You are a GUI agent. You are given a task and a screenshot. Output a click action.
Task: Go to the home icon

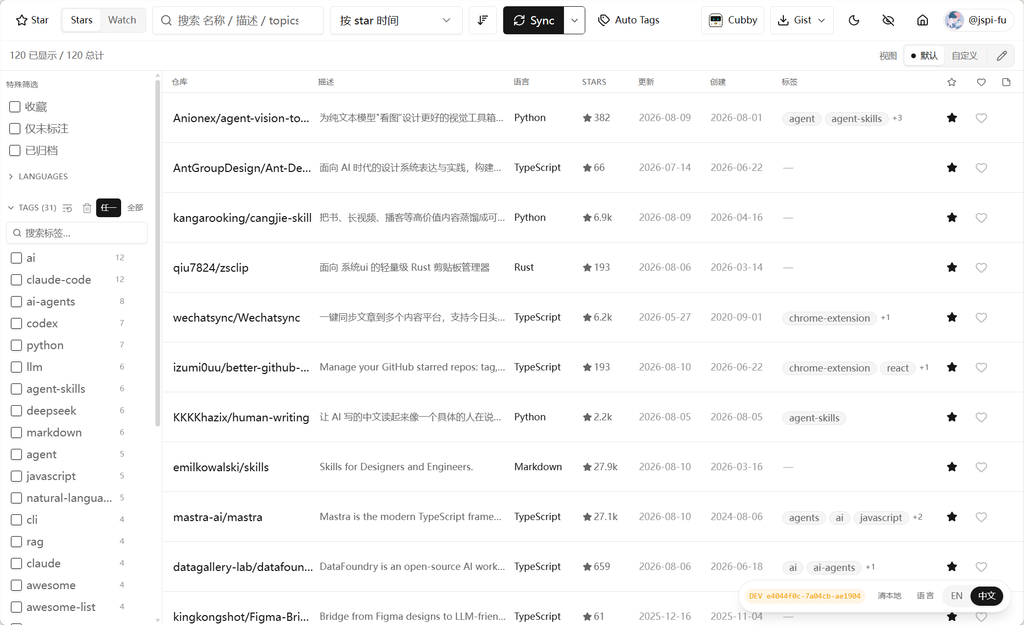[x=922, y=20]
